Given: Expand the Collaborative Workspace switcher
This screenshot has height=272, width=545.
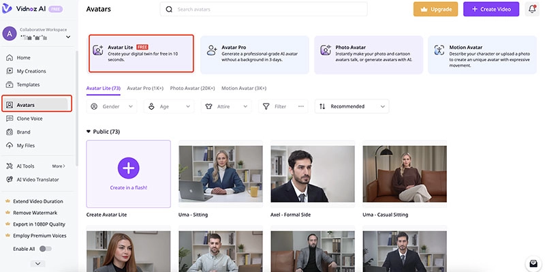Looking at the screenshot, I should tap(68, 37).
